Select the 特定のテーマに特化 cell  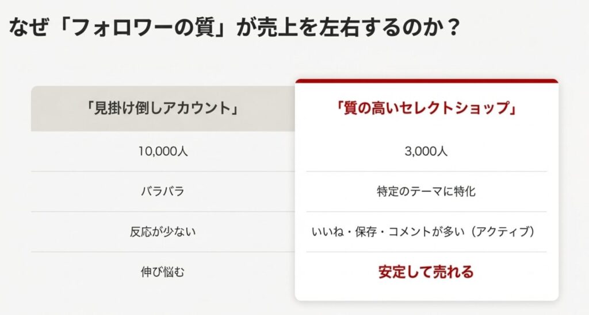pos(426,192)
